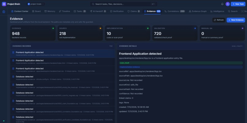Select the Implementation 10 stat card
The image size is (247, 123).
(127, 33)
